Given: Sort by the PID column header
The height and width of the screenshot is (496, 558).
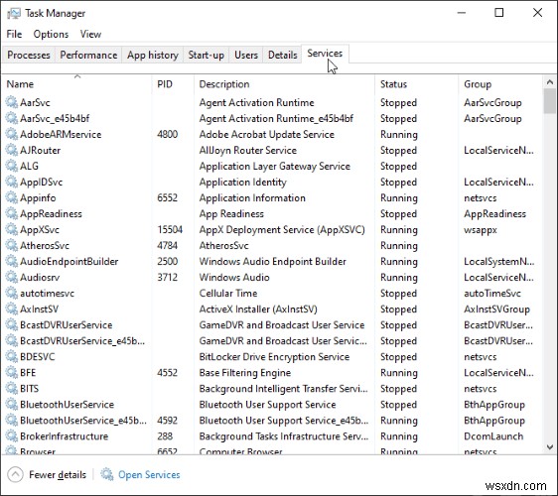Looking at the screenshot, I should pos(173,84).
